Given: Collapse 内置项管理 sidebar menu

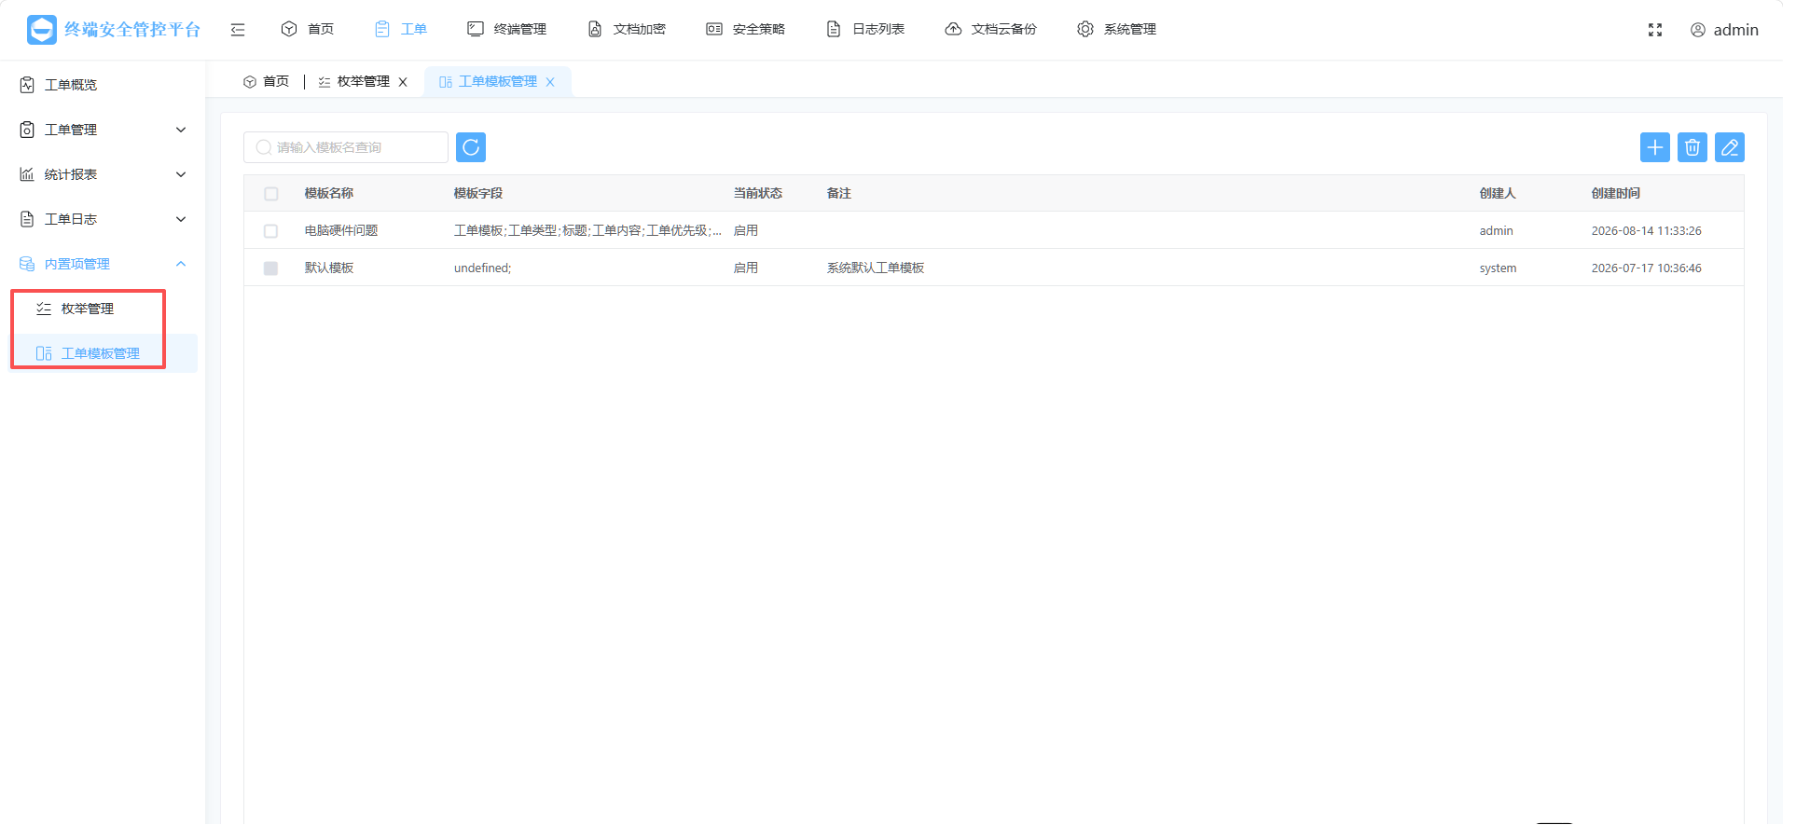Looking at the screenshot, I should tap(103, 264).
